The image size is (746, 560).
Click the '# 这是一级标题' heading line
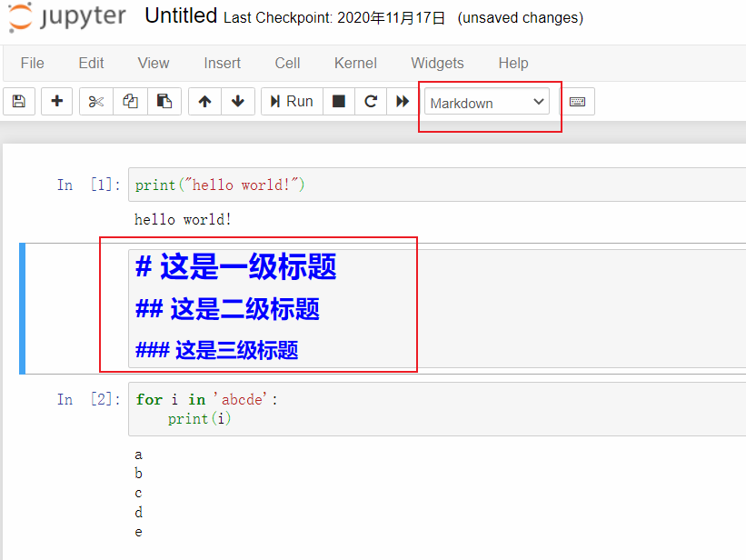tap(236, 266)
